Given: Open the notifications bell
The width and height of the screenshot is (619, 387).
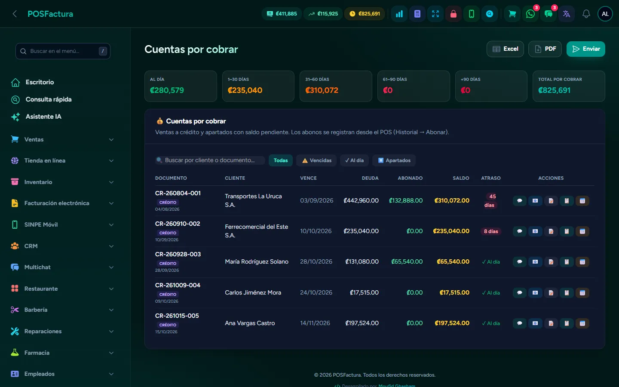Looking at the screenshot, I should coord(586,14).
